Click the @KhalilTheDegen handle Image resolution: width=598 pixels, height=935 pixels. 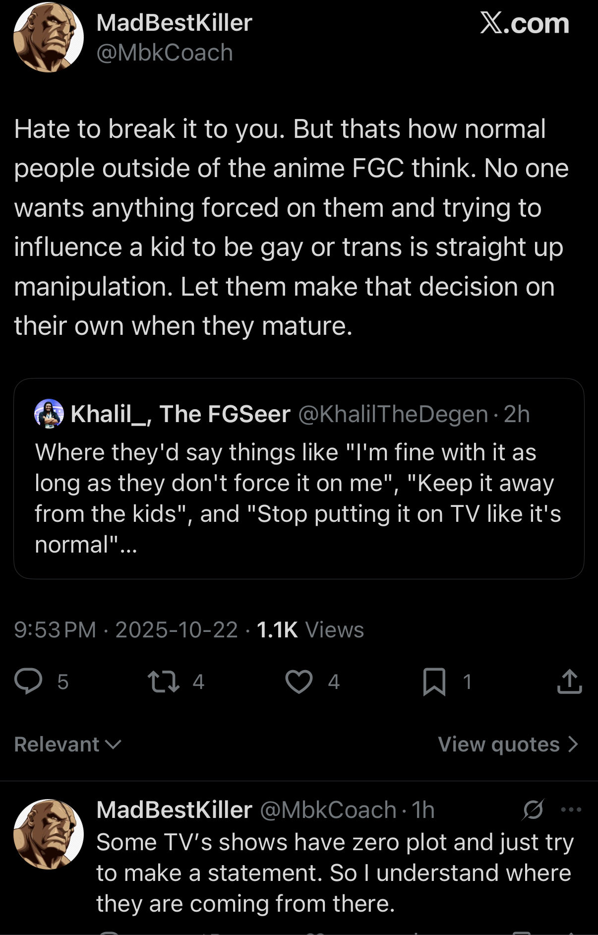[393, 414]
